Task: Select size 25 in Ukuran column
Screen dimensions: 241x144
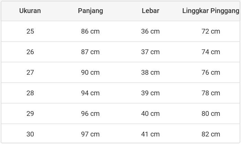Action: 30,31
